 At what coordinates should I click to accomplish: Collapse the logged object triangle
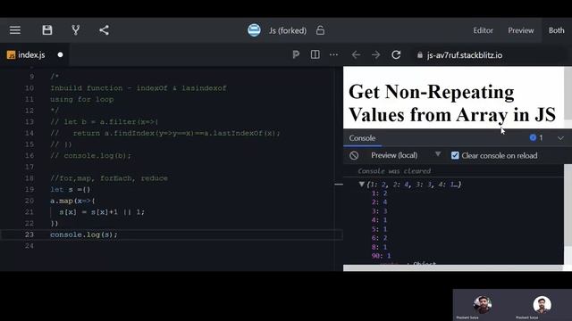tap(361, 185)
